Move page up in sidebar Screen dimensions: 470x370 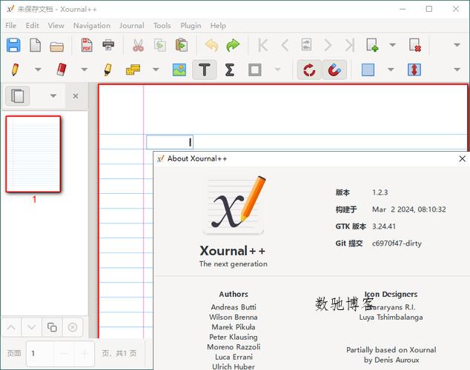pyautogui.click(x=11, y=327)
